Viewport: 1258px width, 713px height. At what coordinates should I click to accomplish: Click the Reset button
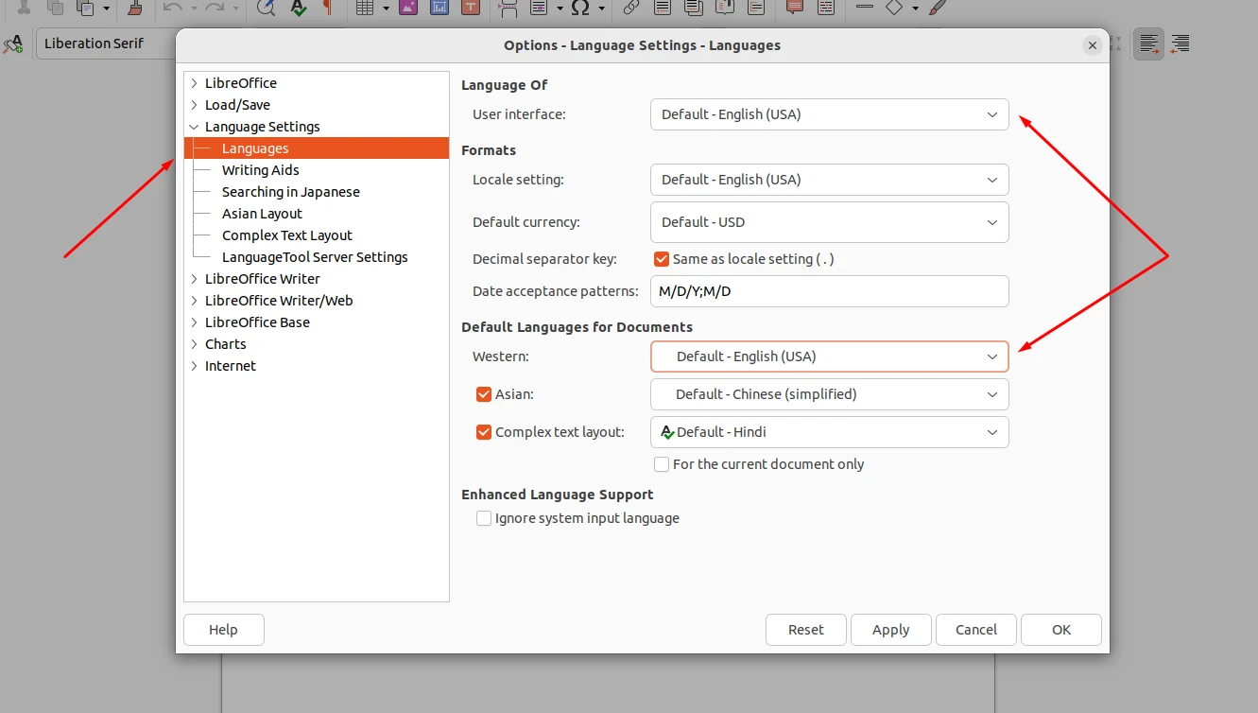(x=806, y=630)
